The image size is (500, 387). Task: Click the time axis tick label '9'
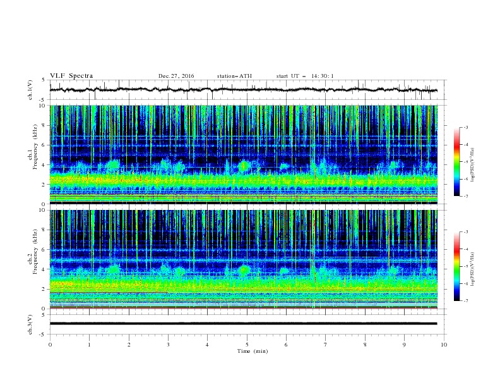(x=404, y=345)
